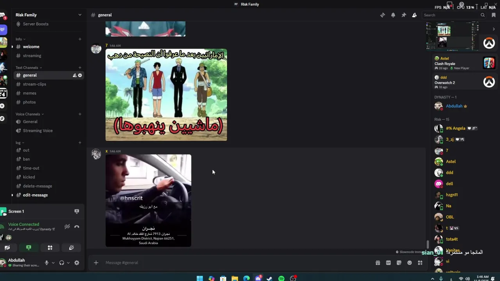This screenshot has height=281, width=500.
Task: Toggle camera on or off
Action: click(7, 247)
